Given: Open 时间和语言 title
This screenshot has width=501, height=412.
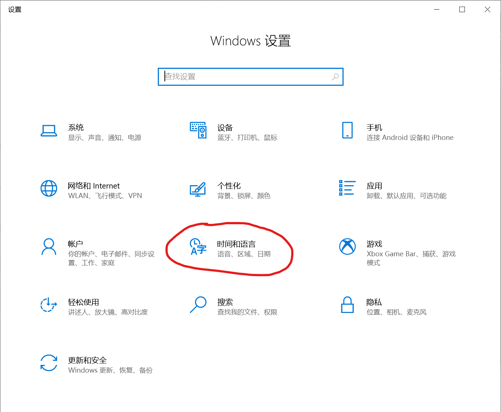Looking at the screenshot, I should coord(236,244).
